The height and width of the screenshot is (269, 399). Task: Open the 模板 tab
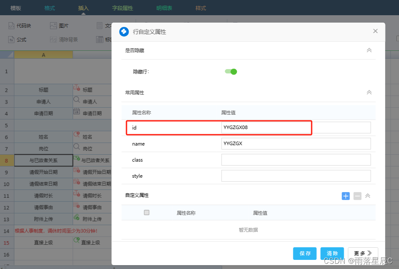click(x=16, y=8)
